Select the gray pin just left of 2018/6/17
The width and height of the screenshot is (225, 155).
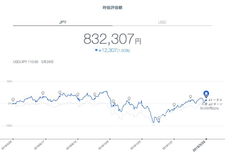[43, 93]
